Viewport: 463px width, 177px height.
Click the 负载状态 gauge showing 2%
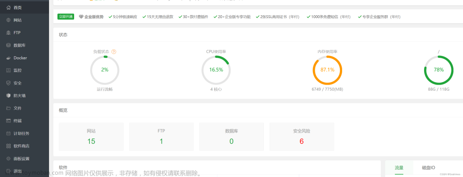105,70
